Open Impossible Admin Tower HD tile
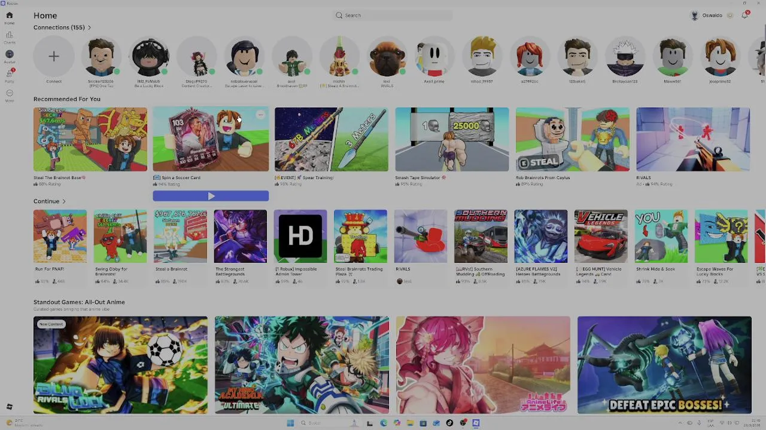This screenshot has width=766, height=430. [x=300, y=236]
